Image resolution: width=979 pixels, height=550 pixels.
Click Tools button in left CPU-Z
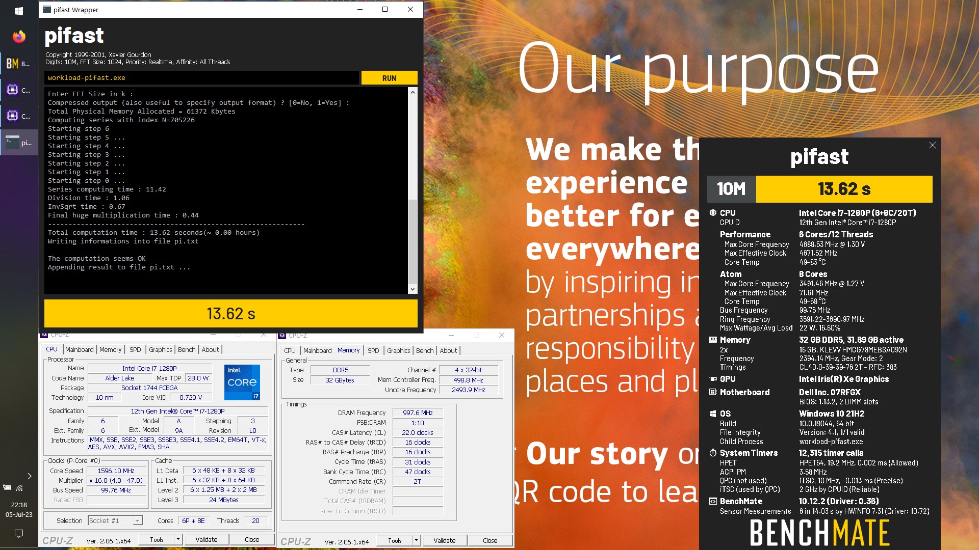[x=157, y=539]
